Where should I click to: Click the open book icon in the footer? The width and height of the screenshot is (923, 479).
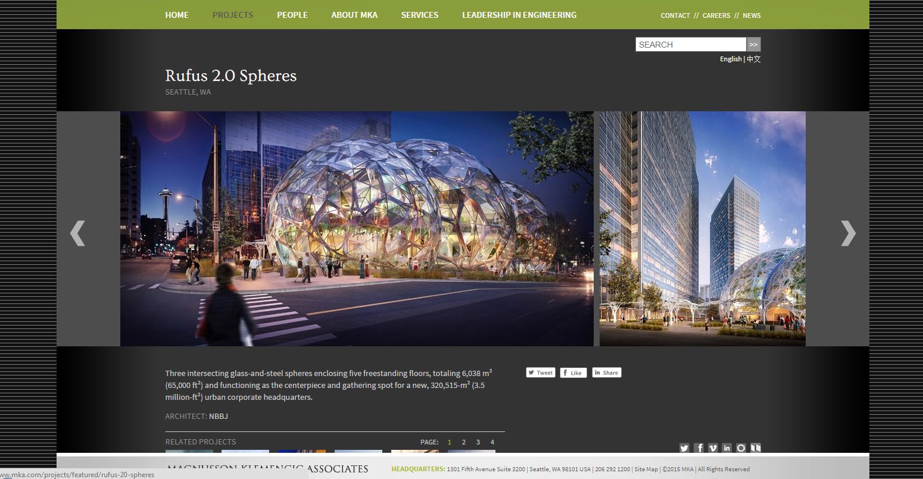click(756, 448)
